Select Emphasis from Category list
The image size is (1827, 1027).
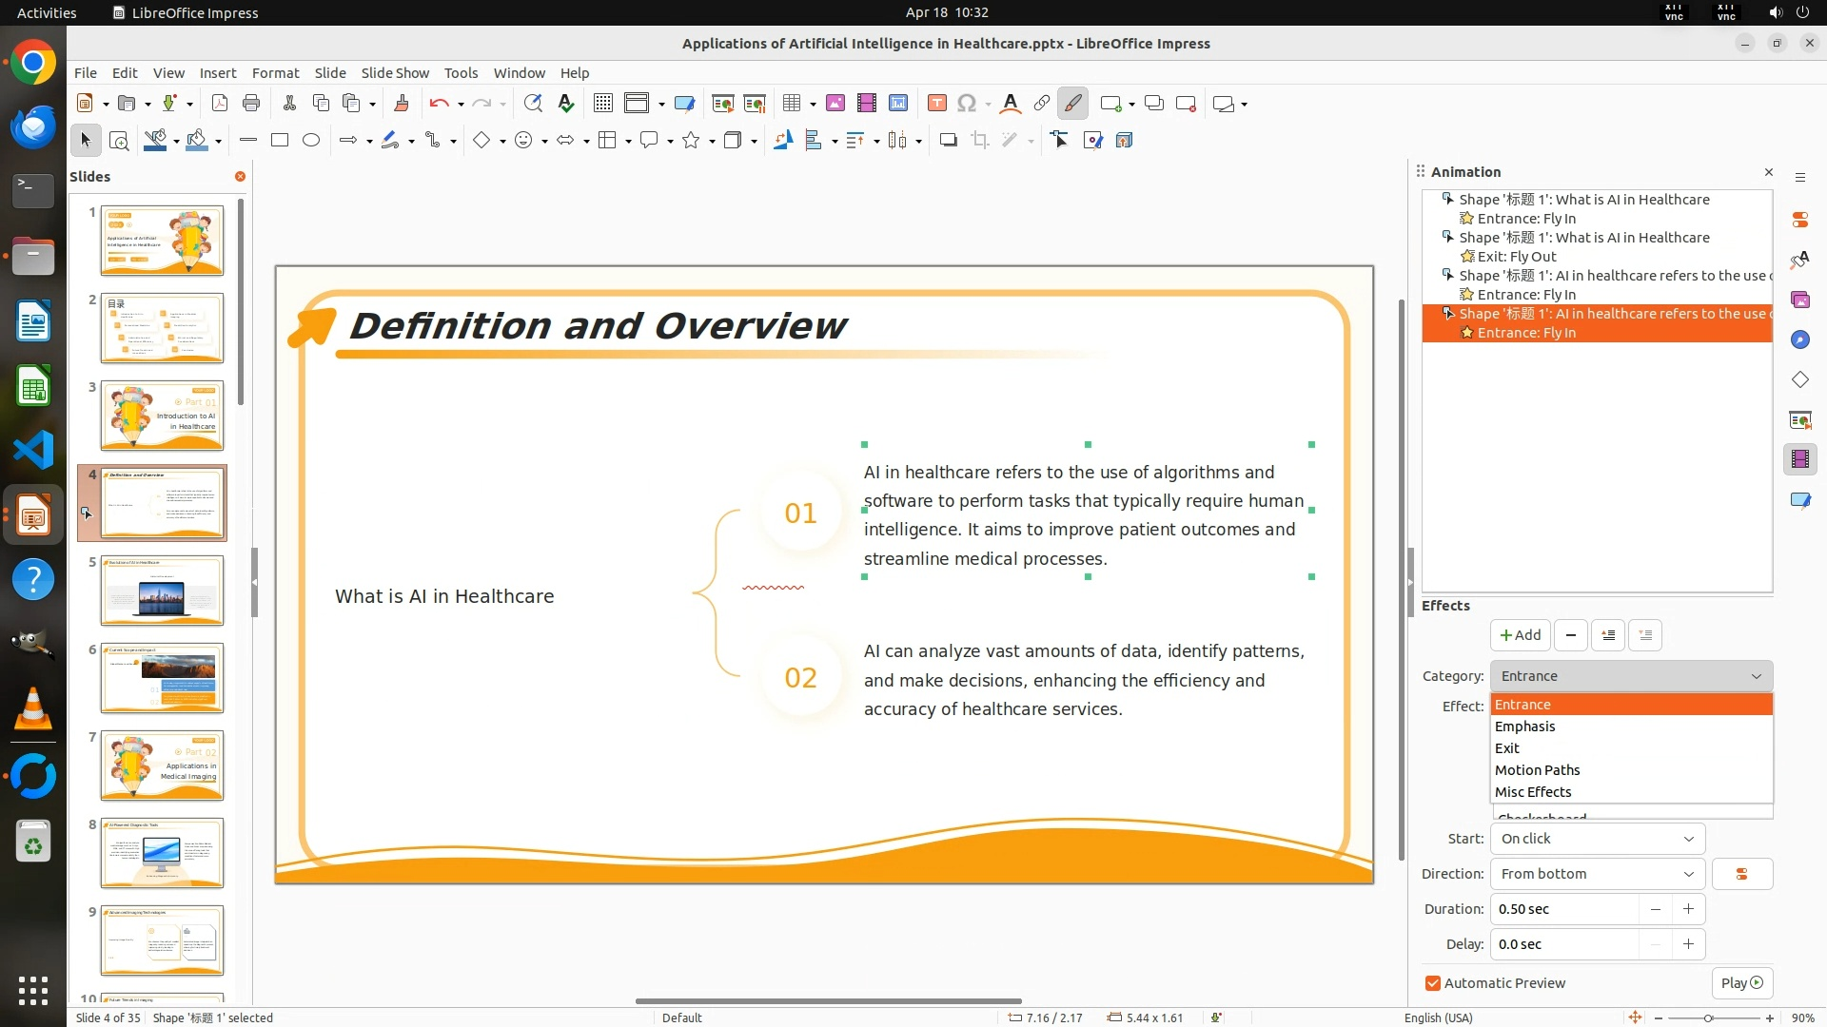[1525, 727]
